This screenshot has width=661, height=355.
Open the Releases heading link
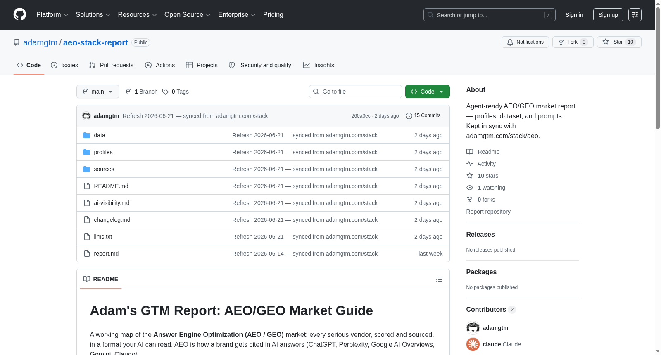tap(480, 234)
